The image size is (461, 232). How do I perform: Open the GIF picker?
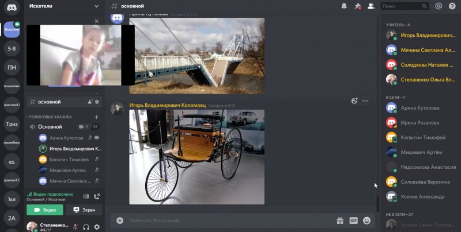(x=353, y=220)
